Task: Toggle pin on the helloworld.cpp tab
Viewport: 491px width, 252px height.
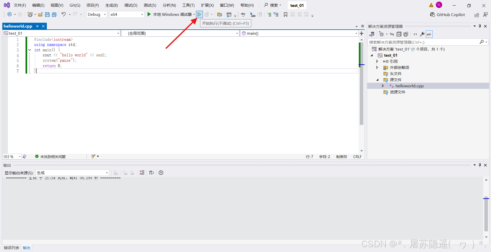Action: (x=37, y=26)
